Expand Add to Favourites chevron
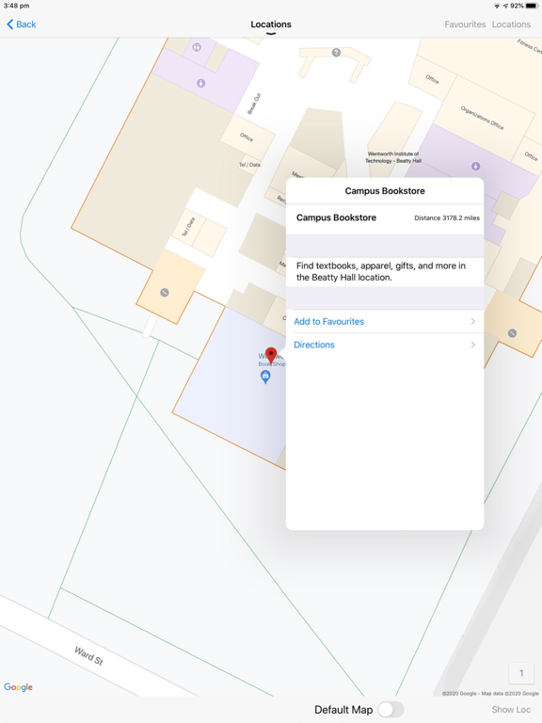This screenshot has height=723, width=542. [x=473, y=321]
